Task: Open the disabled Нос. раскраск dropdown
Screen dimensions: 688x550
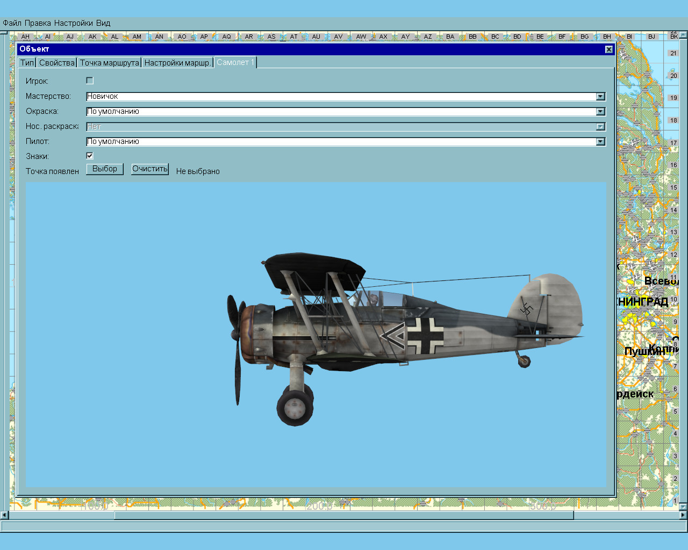Action: click(x=601, y=127)
